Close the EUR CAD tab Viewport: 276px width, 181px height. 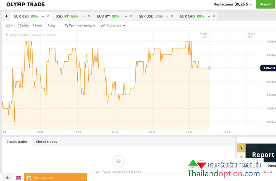click(214, 16)
